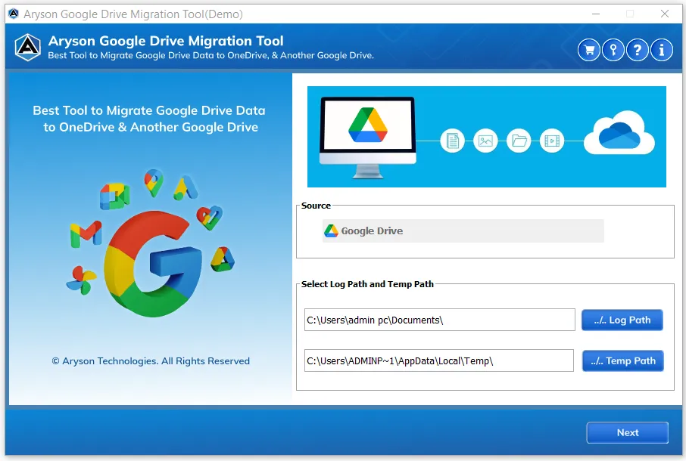686x461 pixels.
Task: Click the Google Maps pin icon
Action: (x=154, y=183)
